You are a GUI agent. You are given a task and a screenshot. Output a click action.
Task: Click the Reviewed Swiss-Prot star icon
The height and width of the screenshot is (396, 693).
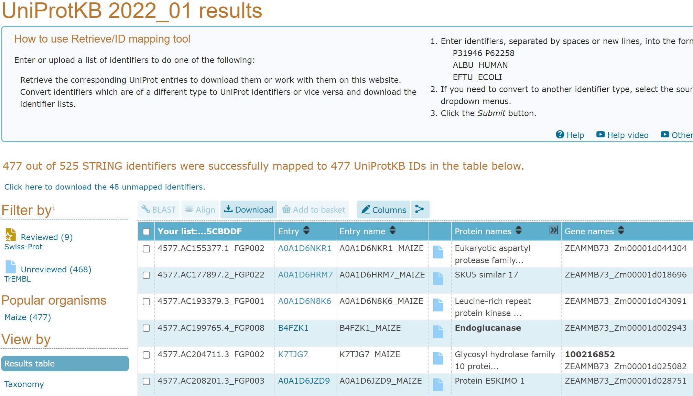pyautogui.click(x=11, y=235)
